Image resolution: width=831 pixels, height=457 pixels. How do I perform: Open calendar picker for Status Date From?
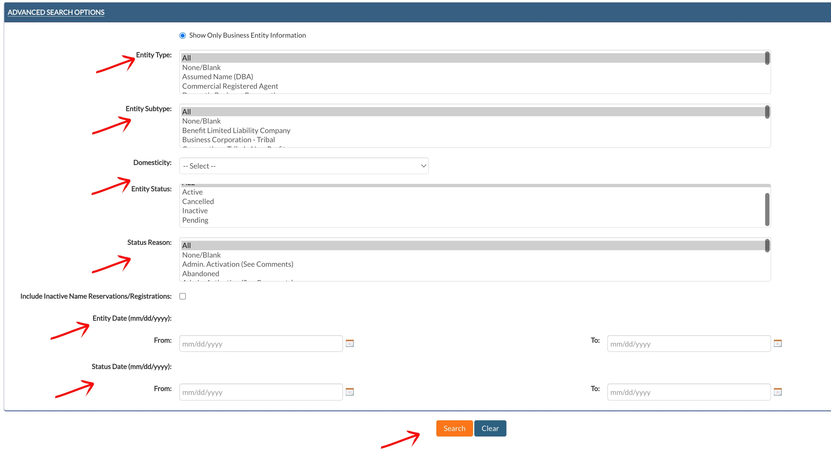point(350,392)
